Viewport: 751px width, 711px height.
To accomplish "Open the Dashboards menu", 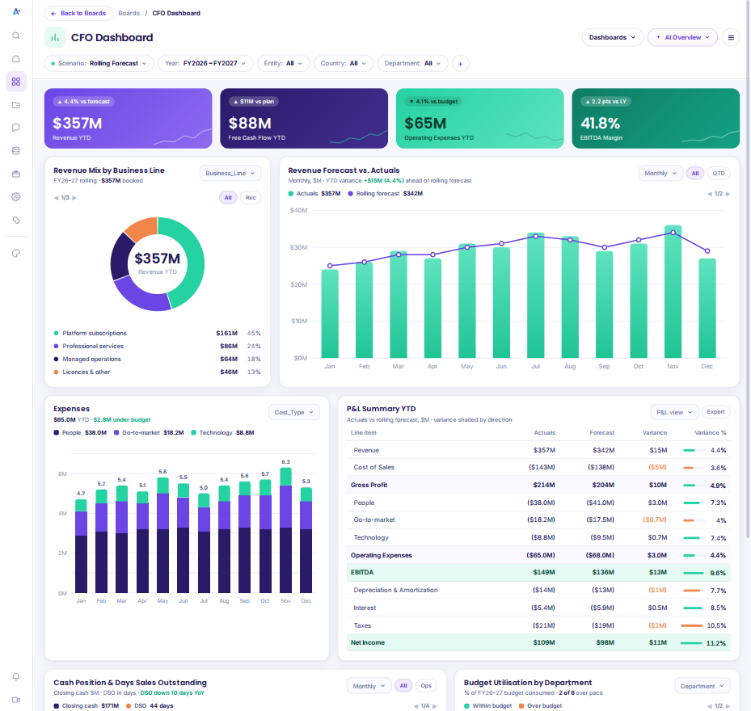I will pyautogui.click(x=612, y=37).
